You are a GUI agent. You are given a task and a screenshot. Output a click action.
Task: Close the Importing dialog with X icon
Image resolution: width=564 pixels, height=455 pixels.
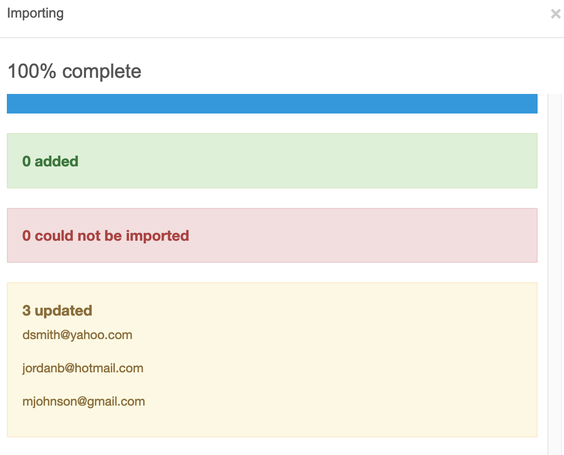pyautogui.click(x=555, y=14)
